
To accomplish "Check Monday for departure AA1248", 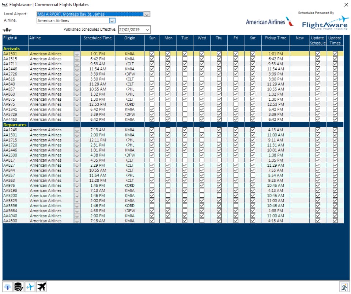I will [x=168, y=129].
